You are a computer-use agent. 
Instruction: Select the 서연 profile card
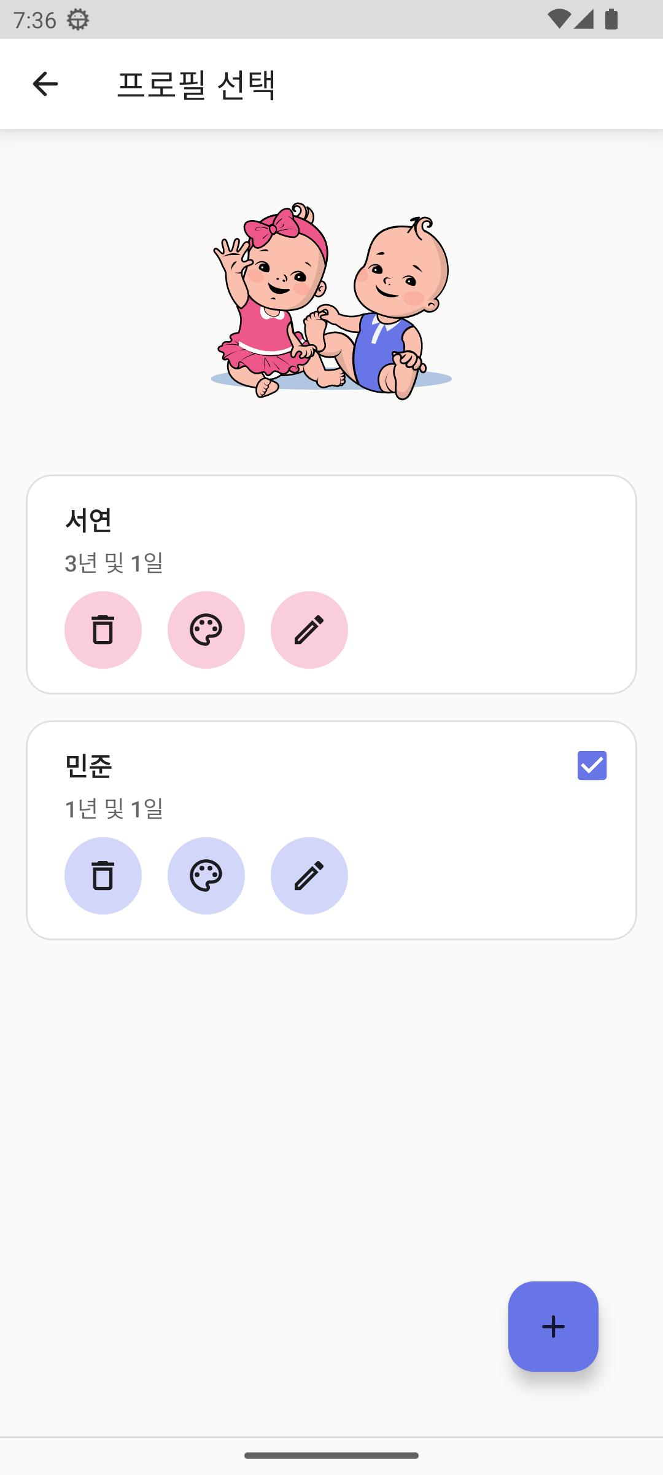pyautogui.click(x=331, y=584)
